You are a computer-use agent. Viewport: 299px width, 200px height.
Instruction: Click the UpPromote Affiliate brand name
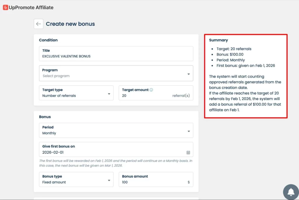31,8
